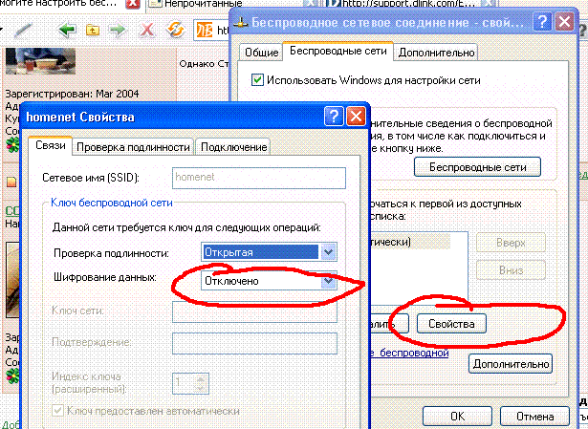Click the Беспроводные сети button
588x429 pixels.
[x=477, y=167]
